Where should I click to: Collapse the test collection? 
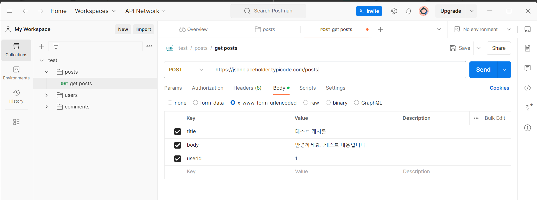pos(42,60)
